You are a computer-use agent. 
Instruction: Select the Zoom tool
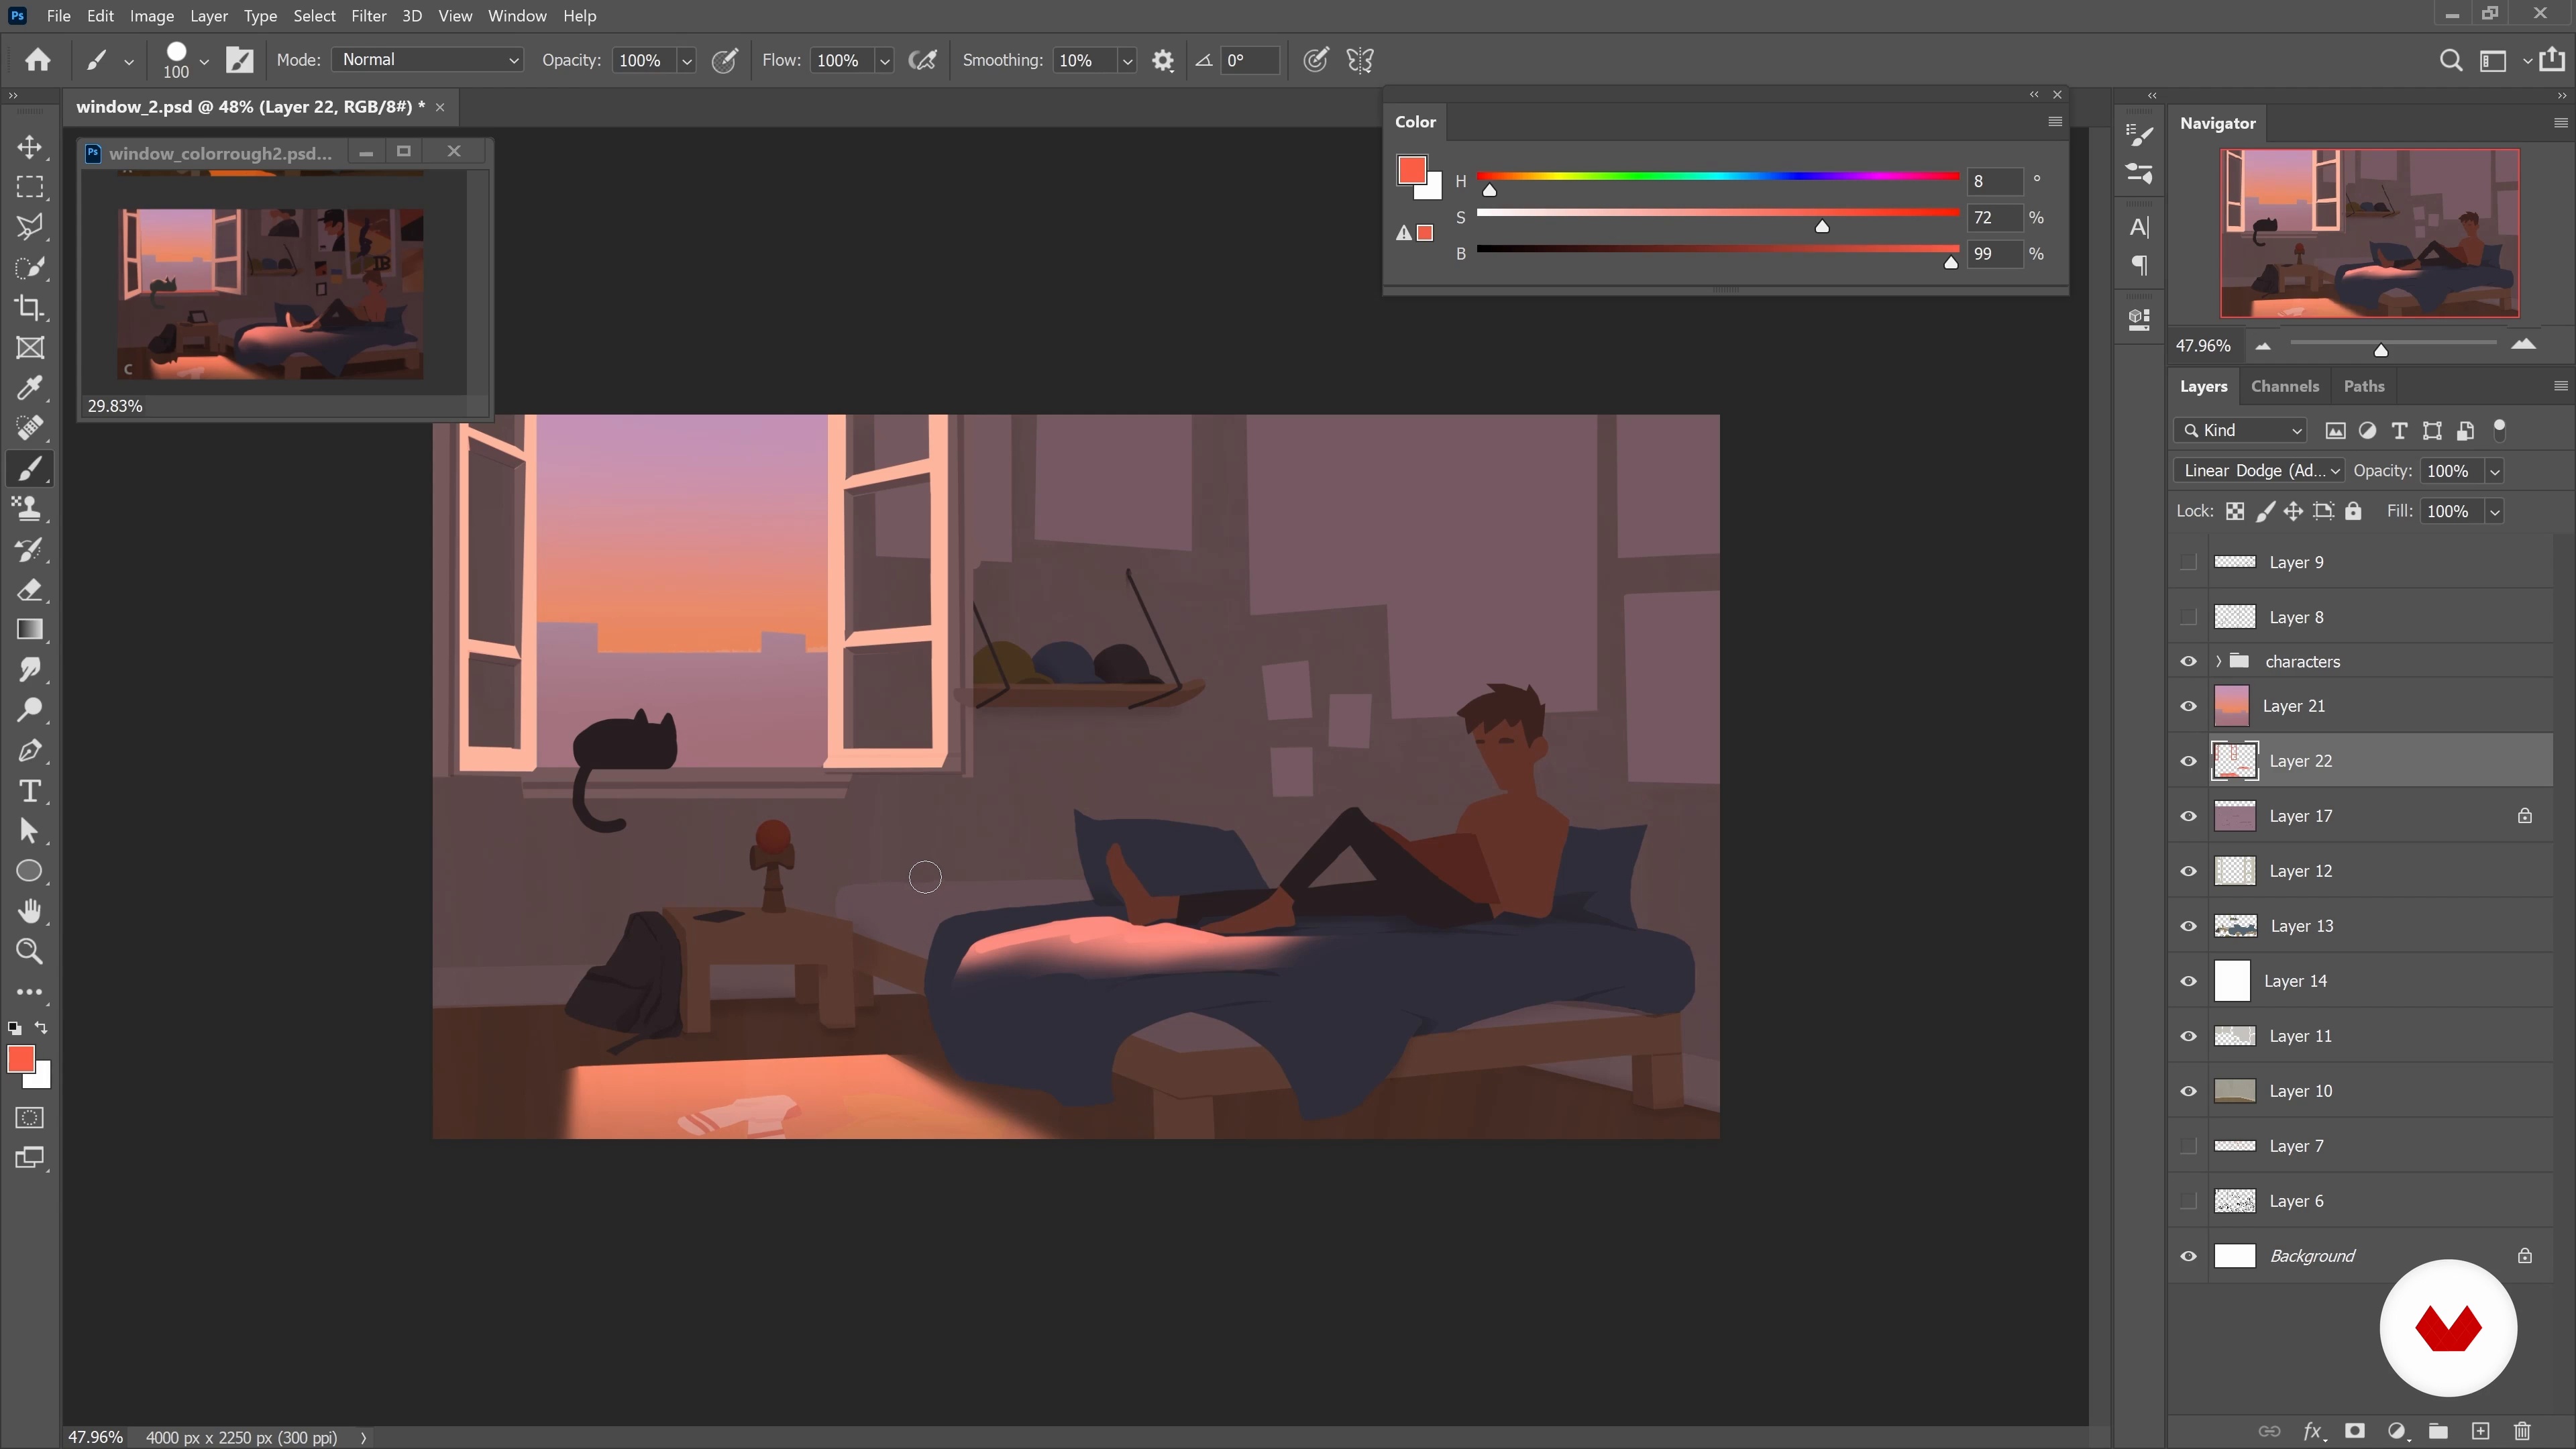(x=30, y=952)
